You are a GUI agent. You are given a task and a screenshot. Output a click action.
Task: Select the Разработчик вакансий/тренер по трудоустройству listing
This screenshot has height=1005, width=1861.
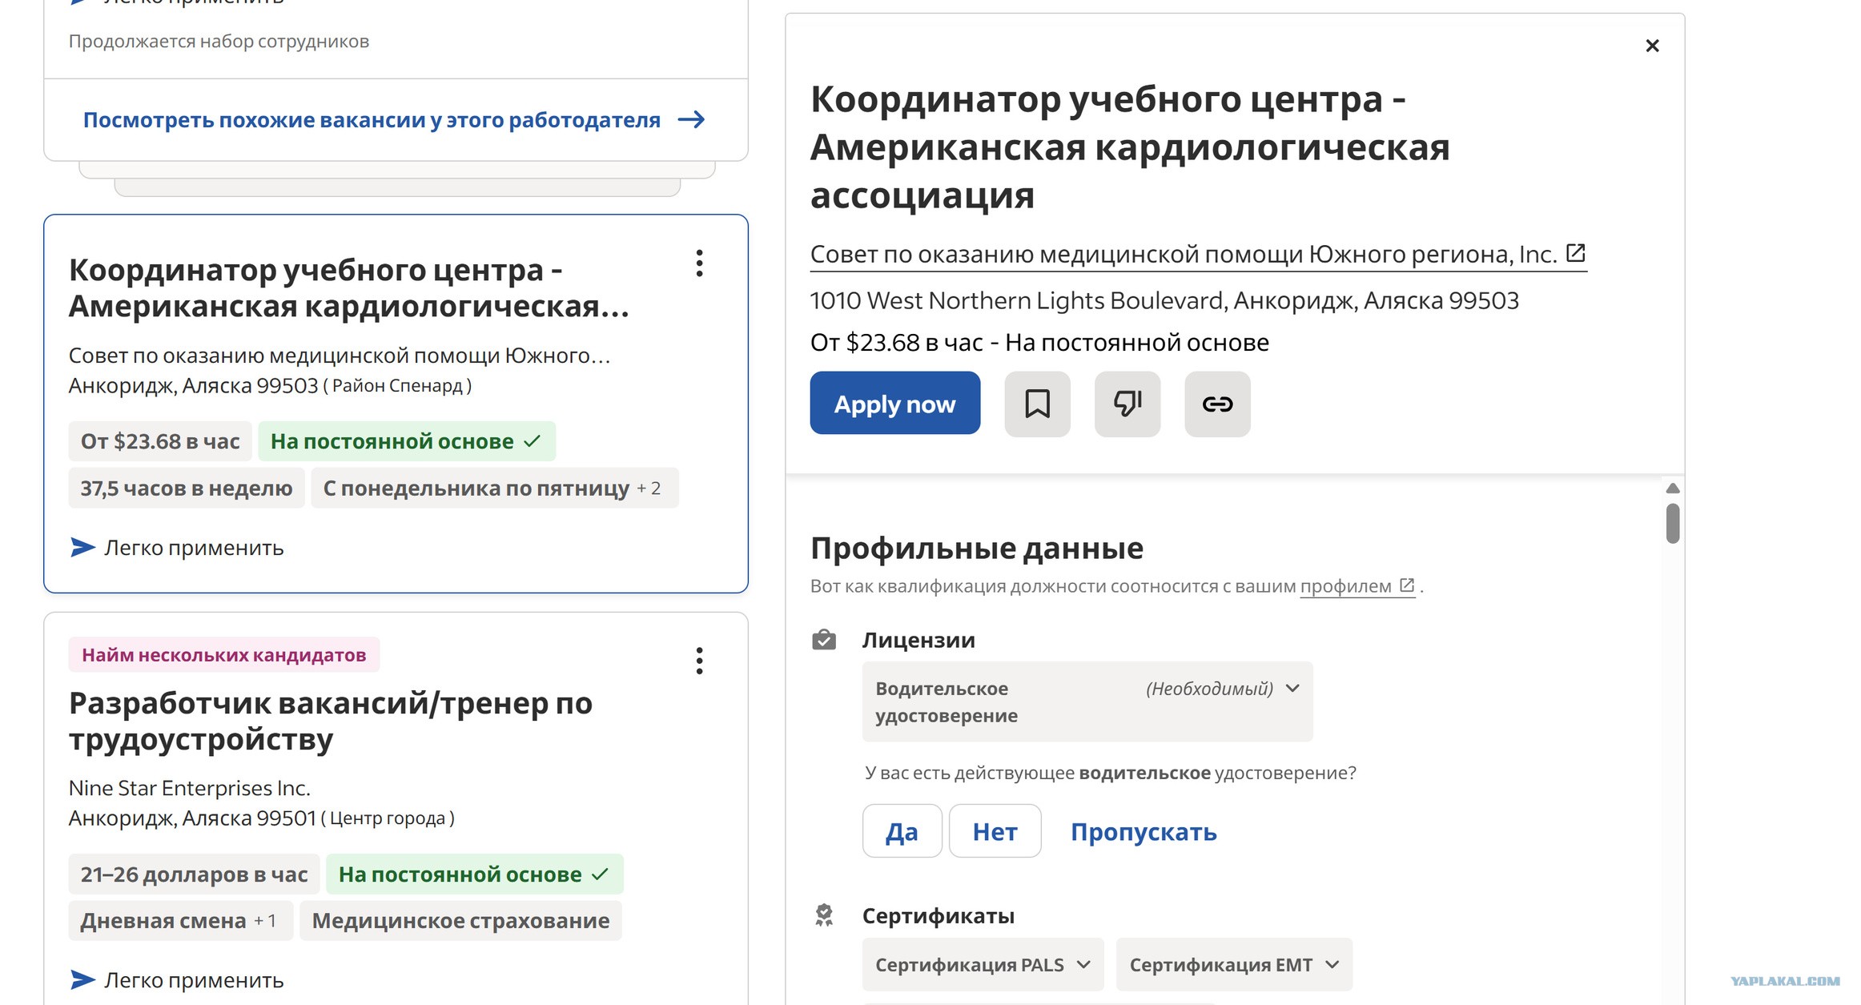pos(330,721)
